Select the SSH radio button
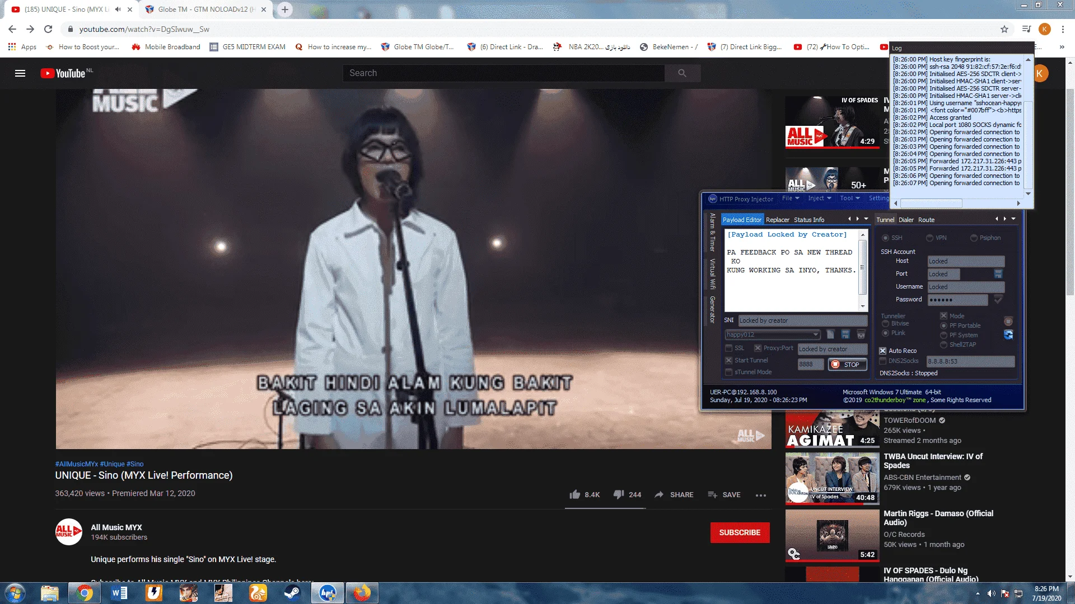Viewport: 1075px width, 604px height. point(886,238)
